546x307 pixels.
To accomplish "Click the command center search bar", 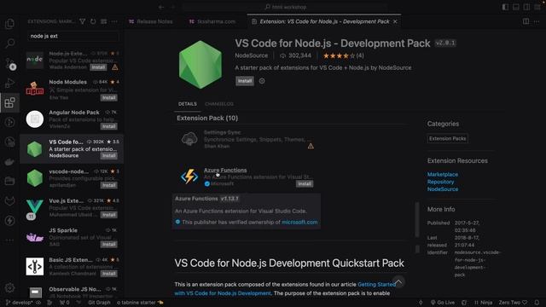I will point(286,7).
